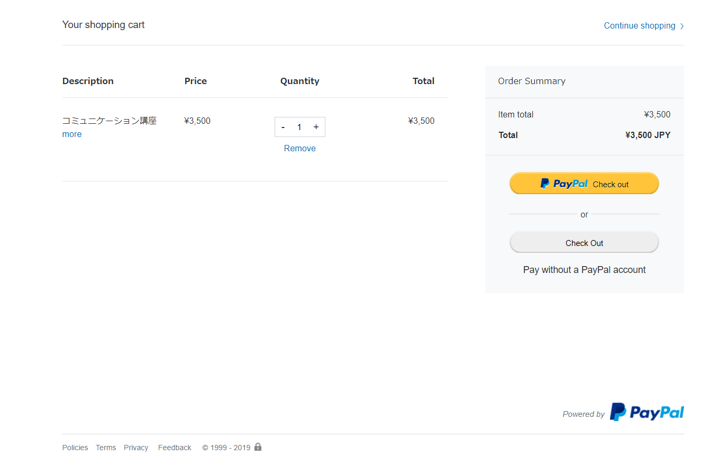Select the item name コミュニケーション講座

pyautogui.click(x=110, y=121)
